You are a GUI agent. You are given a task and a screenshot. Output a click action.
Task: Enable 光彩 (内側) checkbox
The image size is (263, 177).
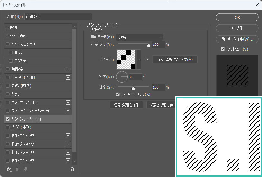(x=7, y=86)
